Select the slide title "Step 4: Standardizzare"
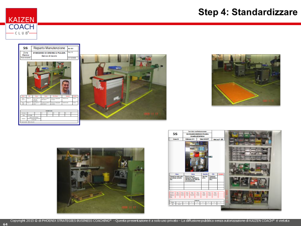The image size is (301, 226). coord(248,12)
